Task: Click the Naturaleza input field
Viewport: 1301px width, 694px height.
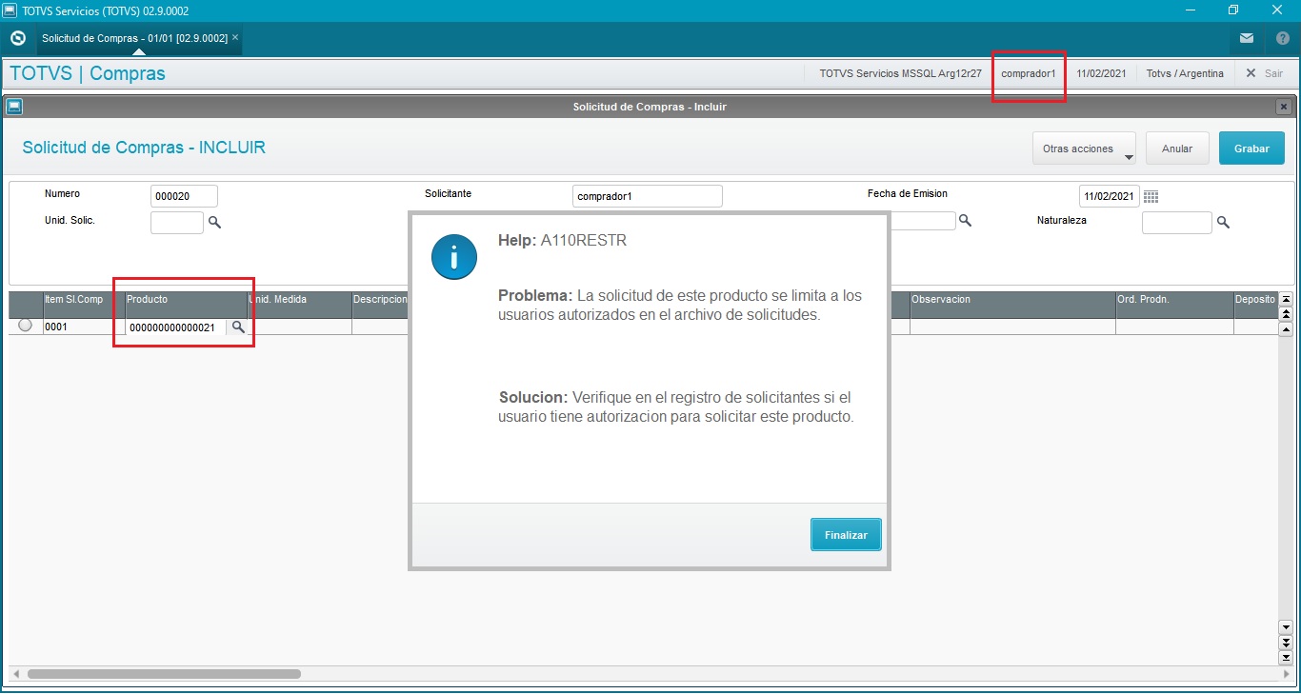Action: point(1177,223)
